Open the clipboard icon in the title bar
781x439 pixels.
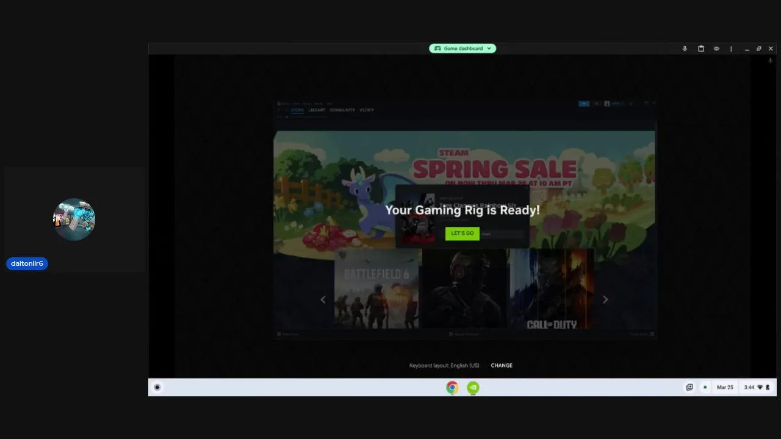tap(701, 49)
